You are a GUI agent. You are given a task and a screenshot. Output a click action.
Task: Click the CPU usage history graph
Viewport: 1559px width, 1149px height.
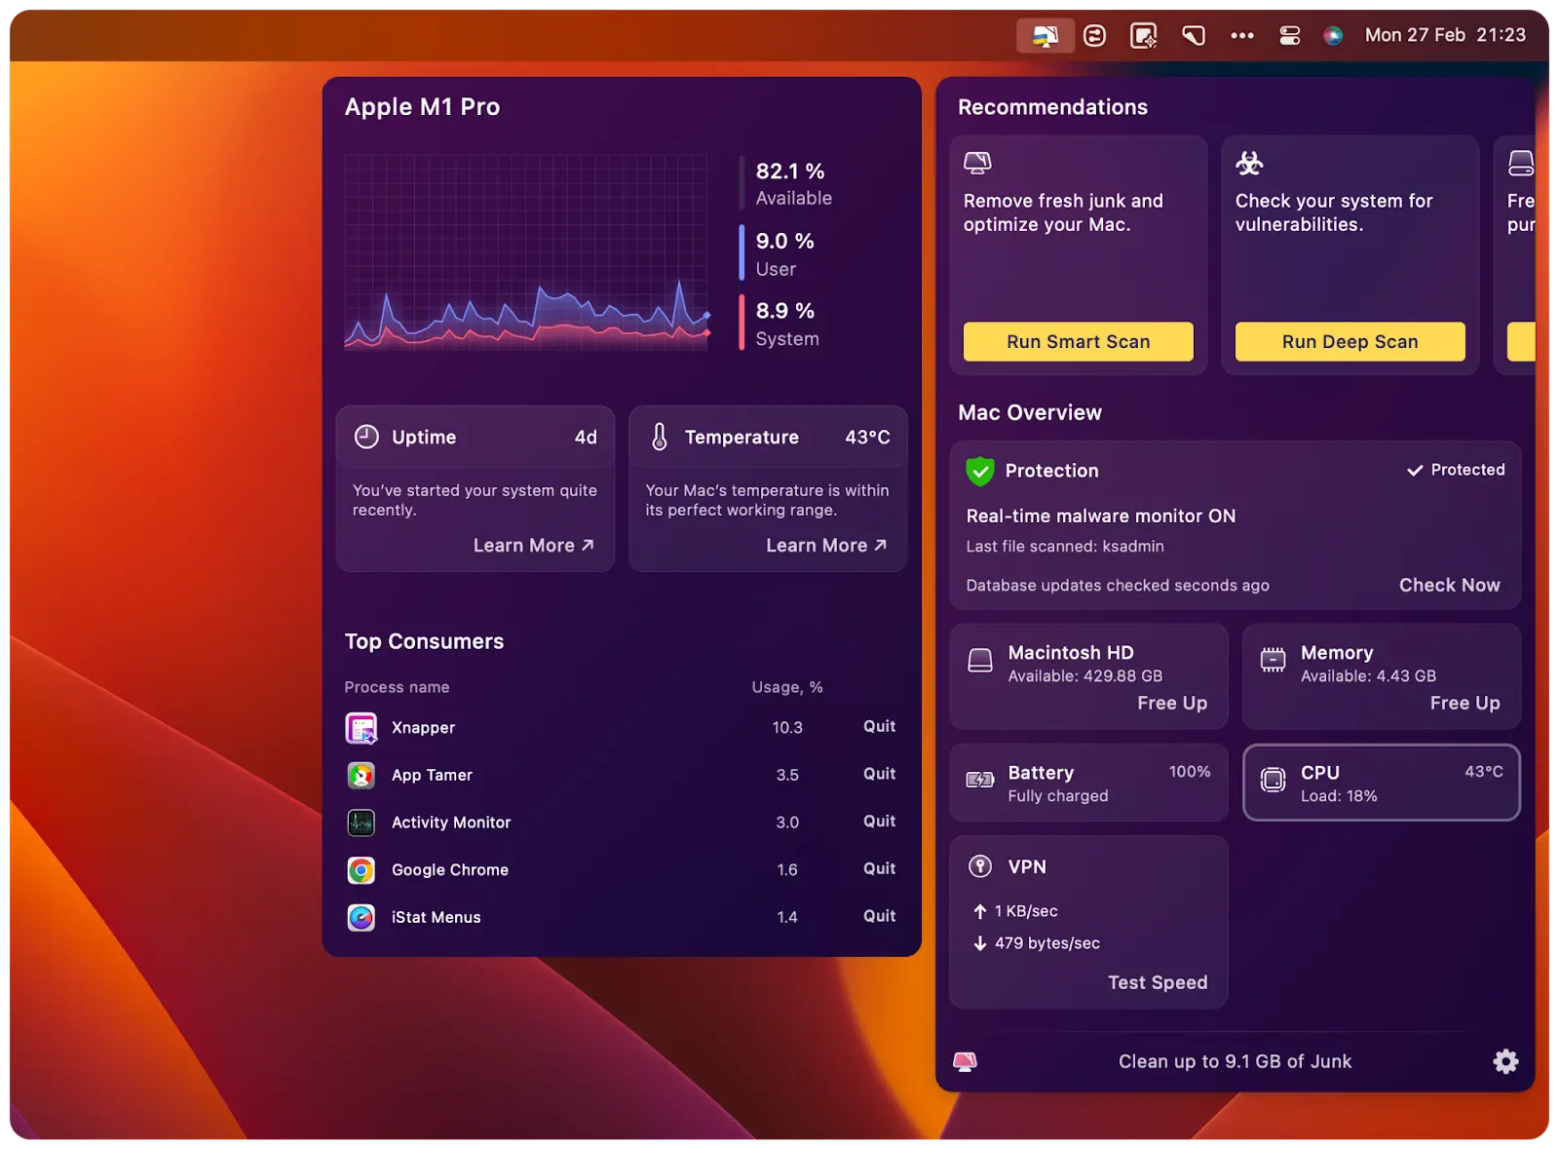pos(526,252)
